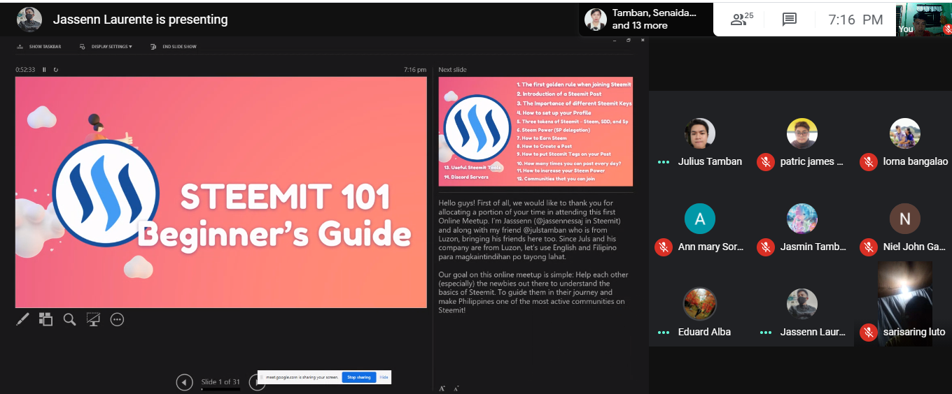The image size is (952, 394).
Task: Click the speaking indicator next to Eduard Alba
Action: click(x=663, y=332)
